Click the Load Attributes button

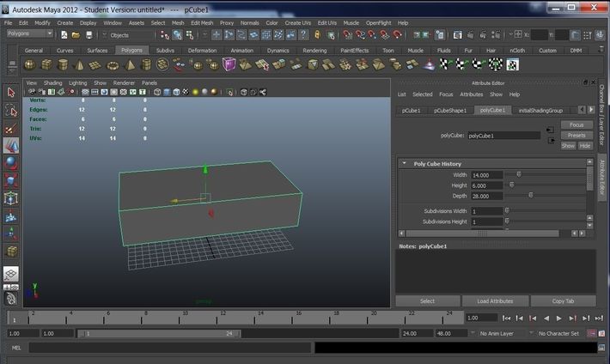click(494, 301)
